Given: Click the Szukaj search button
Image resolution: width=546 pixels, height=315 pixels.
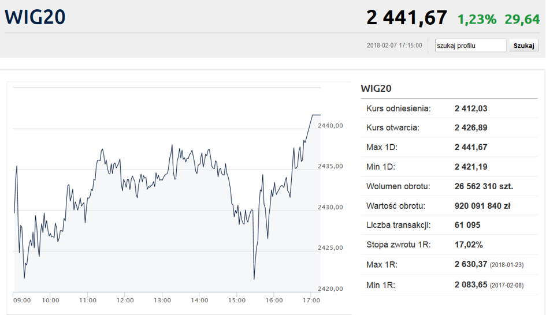Looking at the screenshot, I should point(523,46).
